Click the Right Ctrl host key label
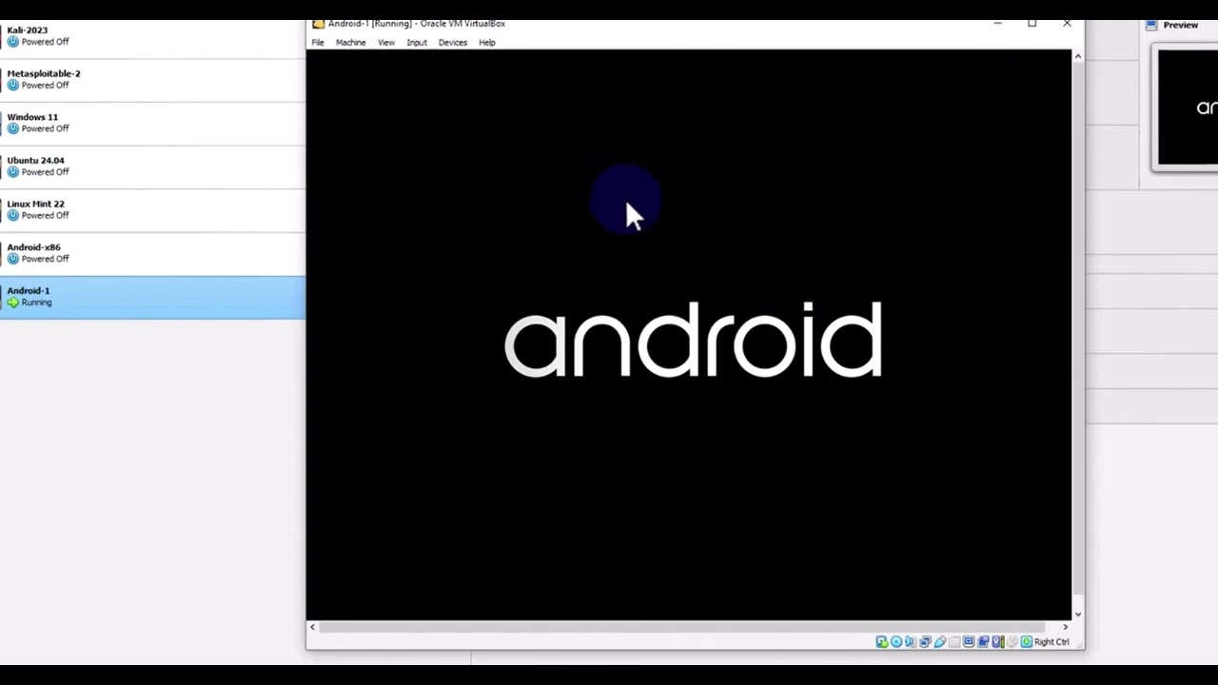Screen dimensions: 1218x685 (x=1051, y=642)
